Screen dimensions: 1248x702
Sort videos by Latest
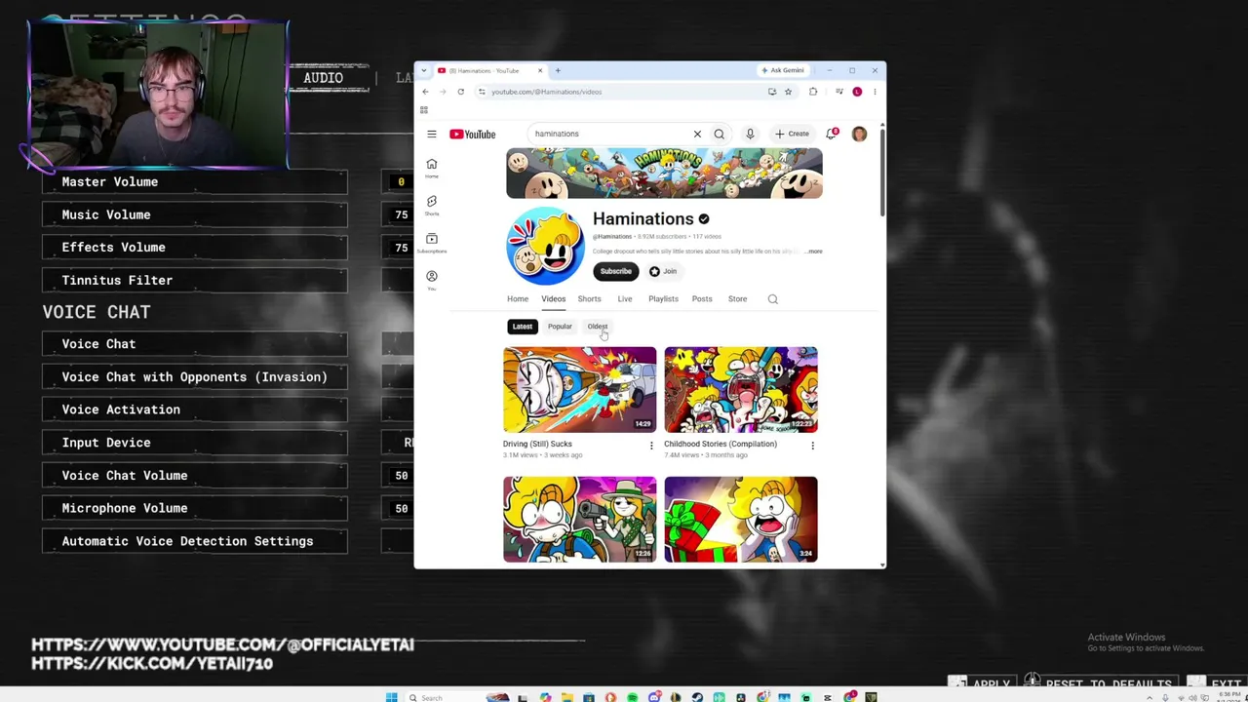[x=523, y=327]
